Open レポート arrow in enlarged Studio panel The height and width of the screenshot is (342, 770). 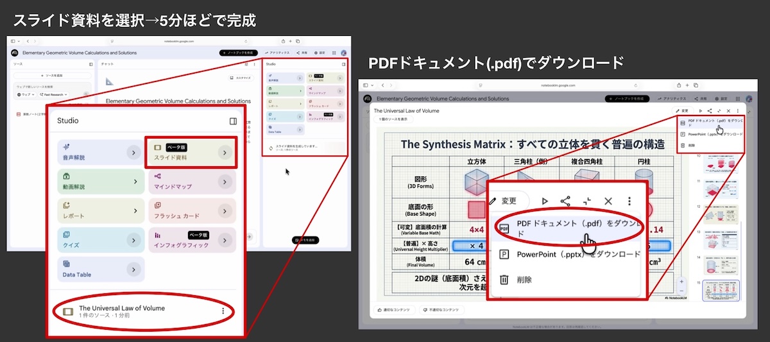(x=135, y=210)
